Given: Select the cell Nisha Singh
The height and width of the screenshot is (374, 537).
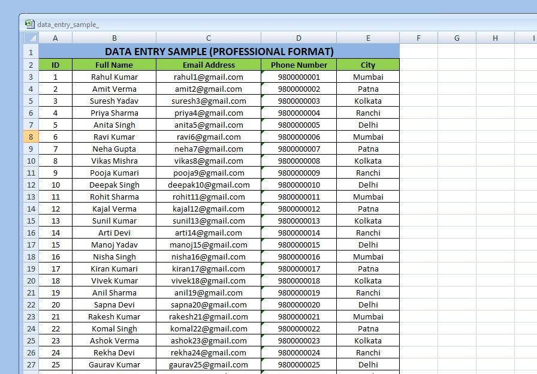Looking at the screenshot, I should (x=114, y=257).
